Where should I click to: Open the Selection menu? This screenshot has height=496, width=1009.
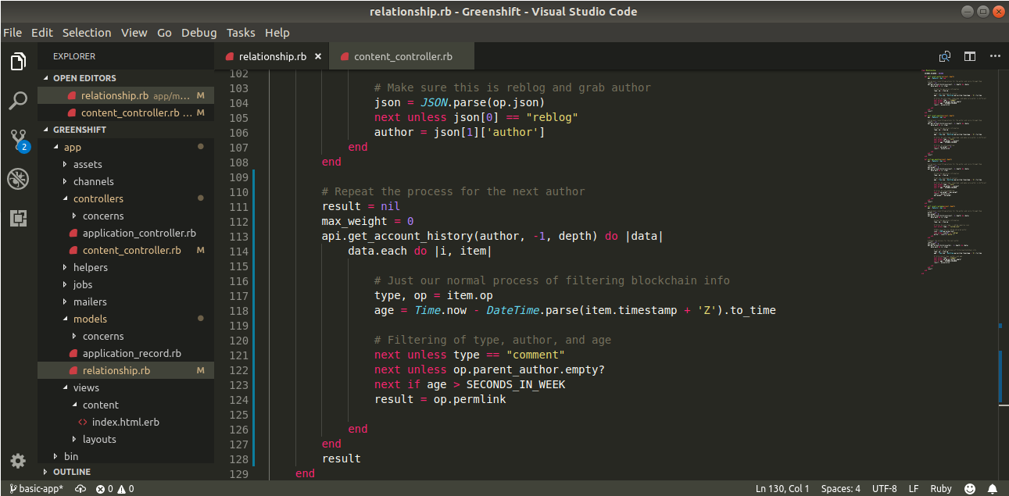point(87,33)
